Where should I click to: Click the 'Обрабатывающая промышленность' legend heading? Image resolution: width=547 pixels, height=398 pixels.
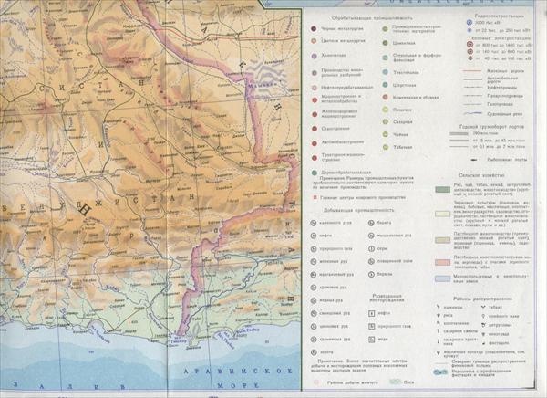pyautogui.click(x=372, y=18)
